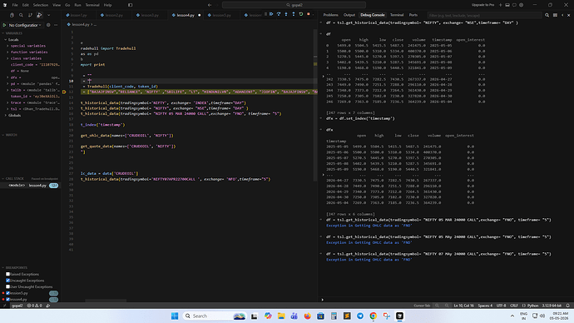The image size is (574, 323).
Task: Switch to Problems panel tab
Action: (330, 15)
